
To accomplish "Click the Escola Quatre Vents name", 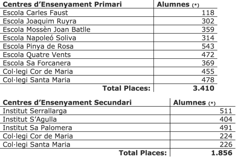I will (37, 55).
